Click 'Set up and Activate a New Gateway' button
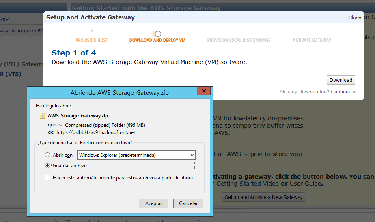 click(x=263, y=197)
